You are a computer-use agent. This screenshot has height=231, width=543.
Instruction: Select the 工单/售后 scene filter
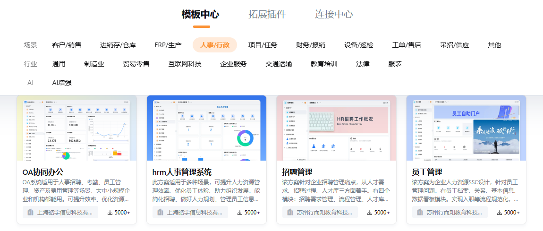pos(407,45)
